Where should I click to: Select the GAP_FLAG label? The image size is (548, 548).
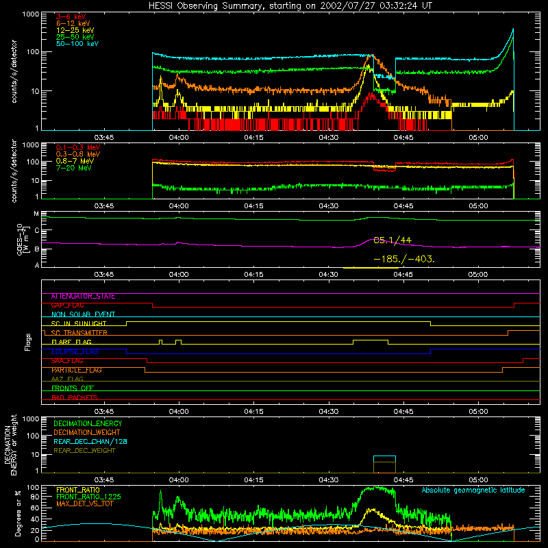67,306
